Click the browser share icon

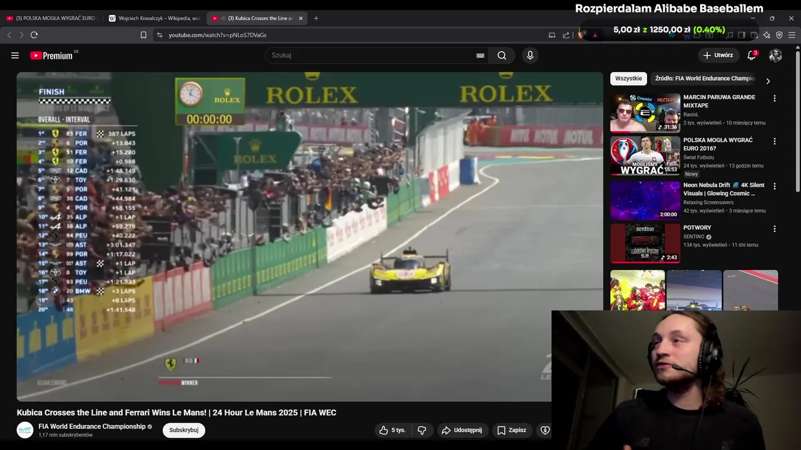(566, 35)
